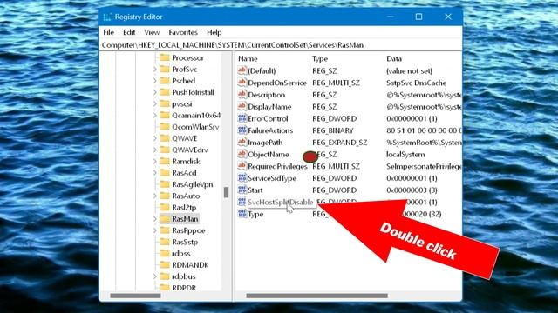Expand the RasAuto tree node
Screen dimensions: 558x313
point(155,196)
